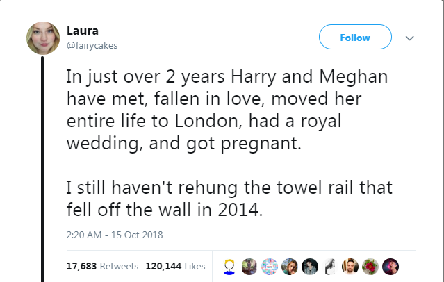Click the bearded man liker avatar

click(x=351, y=266)
